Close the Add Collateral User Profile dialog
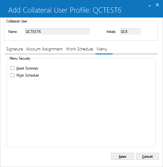Image resolution: width=163 pixels, height=167 pixels. pos(157,5)
